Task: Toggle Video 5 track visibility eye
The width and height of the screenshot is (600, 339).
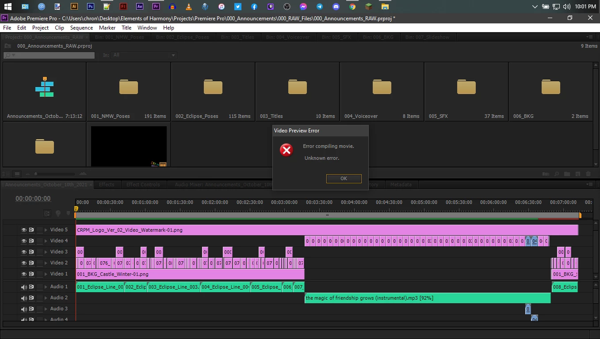Action: [x=24, y=230]
